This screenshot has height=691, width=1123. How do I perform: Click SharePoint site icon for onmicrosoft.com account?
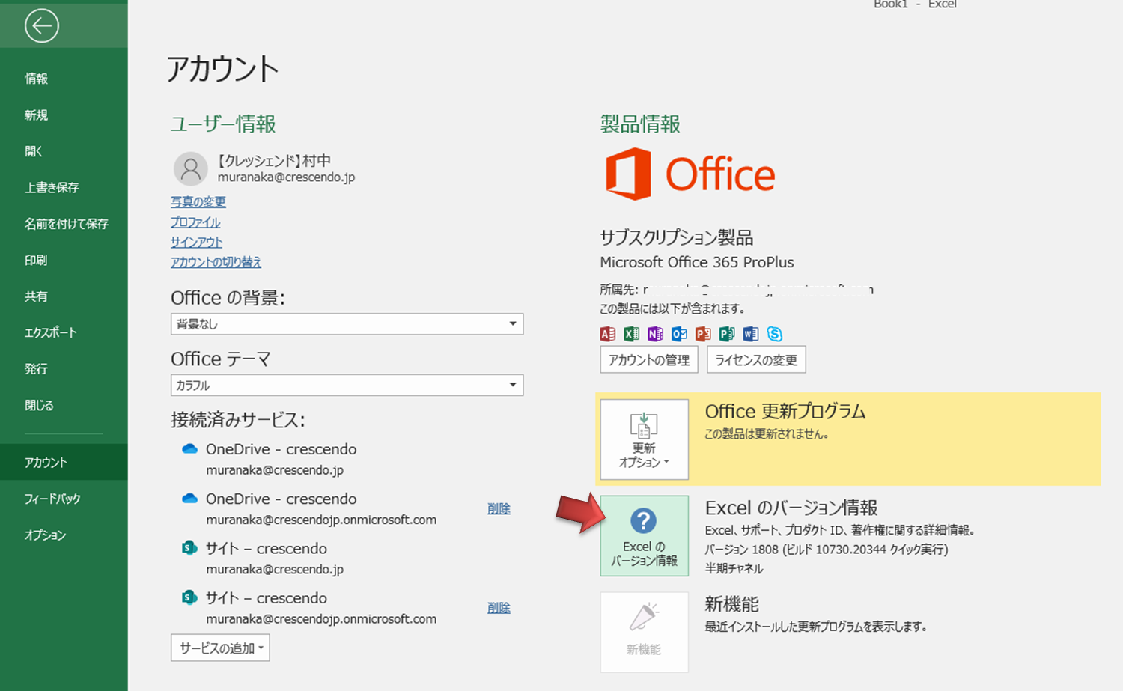click(x=189, y=597)
